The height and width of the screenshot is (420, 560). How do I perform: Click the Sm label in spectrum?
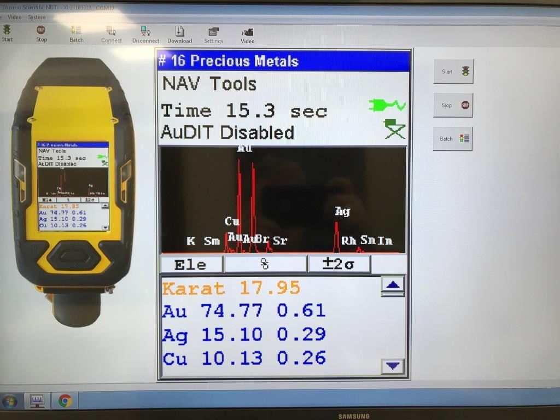[212, 241]
